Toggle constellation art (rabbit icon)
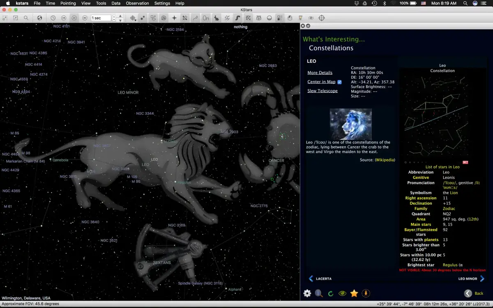 pos(217,18)
